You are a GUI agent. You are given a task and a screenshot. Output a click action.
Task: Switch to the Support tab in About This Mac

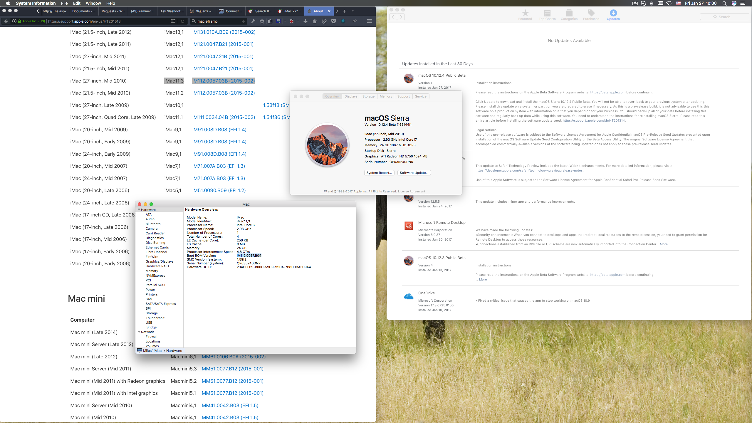coord(403,96)
